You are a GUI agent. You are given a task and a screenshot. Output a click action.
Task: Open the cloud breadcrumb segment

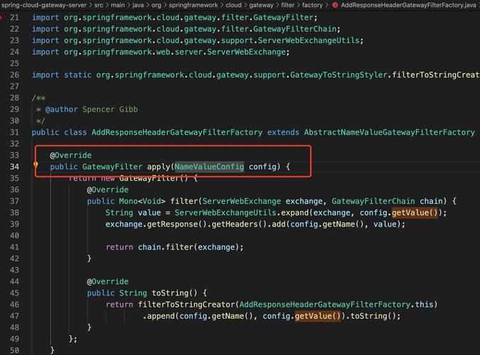[233, 5]
